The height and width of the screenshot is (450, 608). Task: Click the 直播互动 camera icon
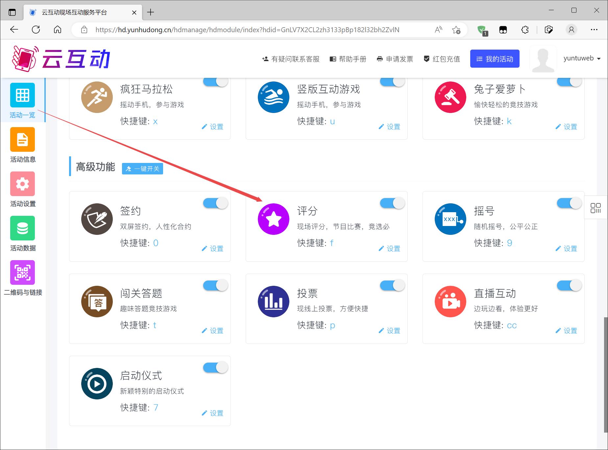click(450, 302)
